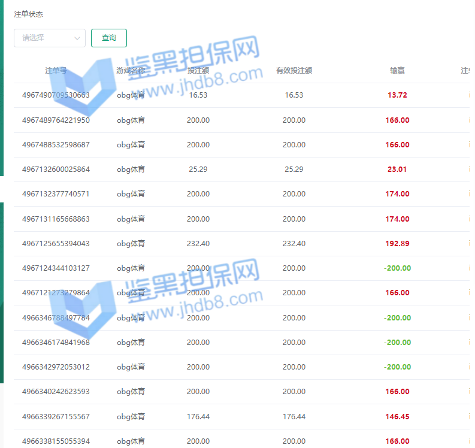Screen dimensions: 475x448
Task: Click the dropdown arrow in 请选择 box
Action: [x=77, y=38]
